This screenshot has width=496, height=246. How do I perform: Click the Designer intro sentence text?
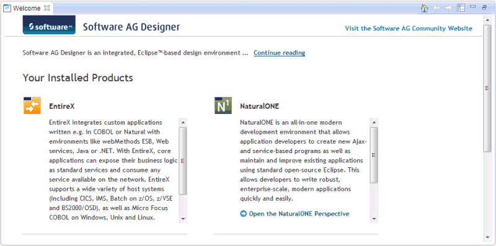coord(135,53)
